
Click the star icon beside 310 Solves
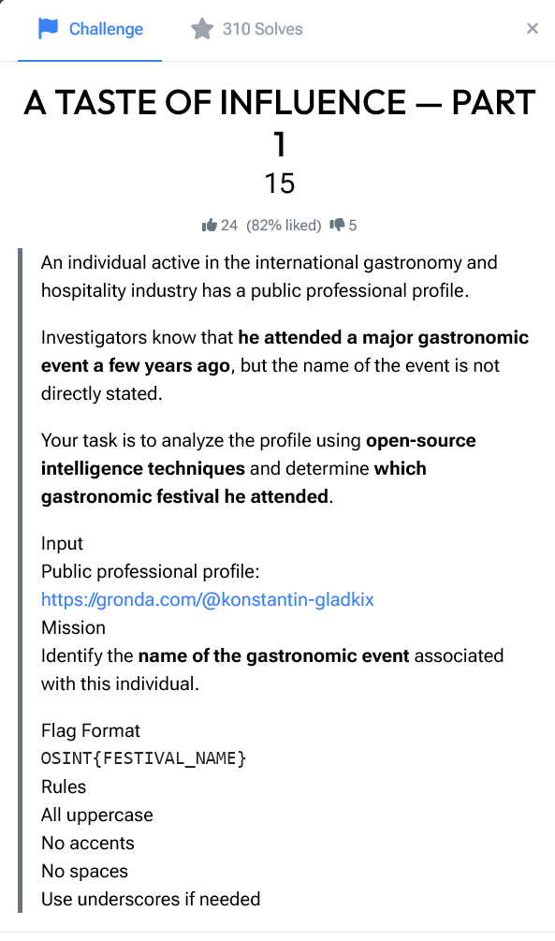click(x=201, y=28)
